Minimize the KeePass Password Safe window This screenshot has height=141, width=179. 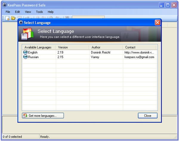[161, 5]
